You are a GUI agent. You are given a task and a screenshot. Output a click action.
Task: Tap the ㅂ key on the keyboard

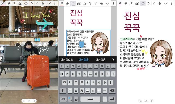click(62, 74)
